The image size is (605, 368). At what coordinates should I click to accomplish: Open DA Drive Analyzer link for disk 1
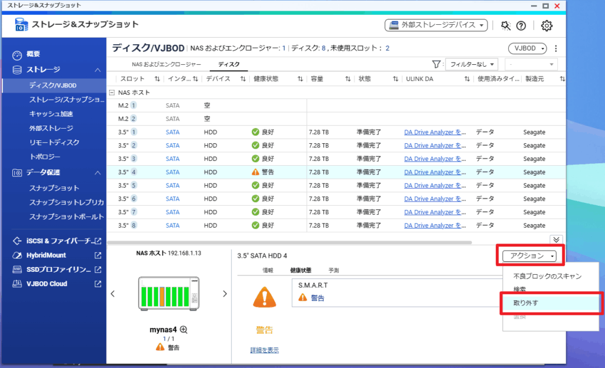pyautogui.click(x=435, y=132)
